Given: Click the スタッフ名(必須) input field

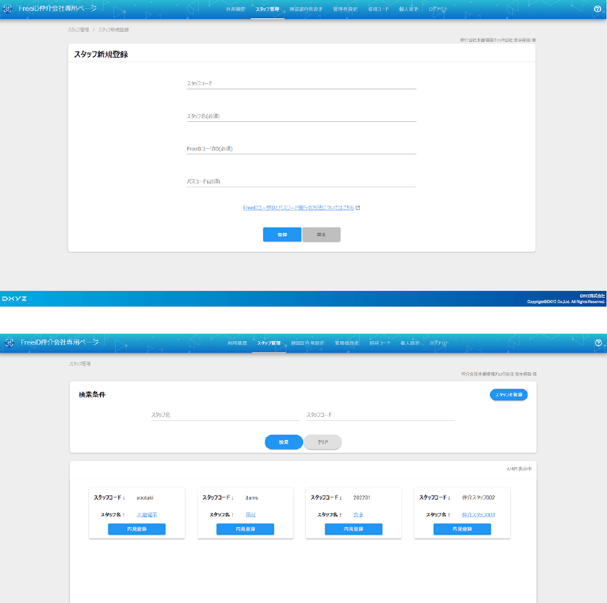Looking at the screenshot, I should [x=301, y=116].
